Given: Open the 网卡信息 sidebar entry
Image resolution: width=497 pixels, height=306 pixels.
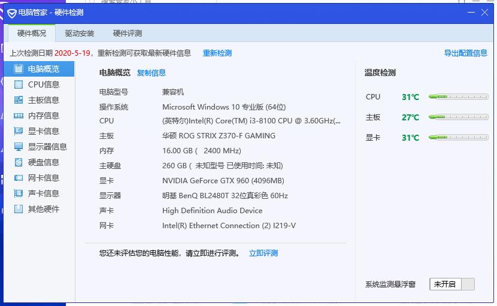Looking at the screenshot, I should pos(39,178).
